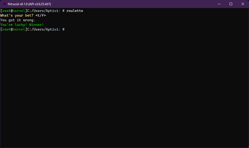Click the '<t/f>' answer hint
The height and width of the screenshot is (148, 249).
click(41, 16)
